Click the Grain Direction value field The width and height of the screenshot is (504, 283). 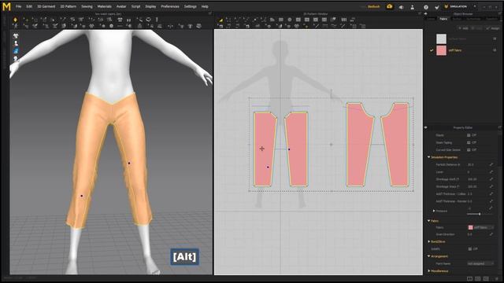477,234
